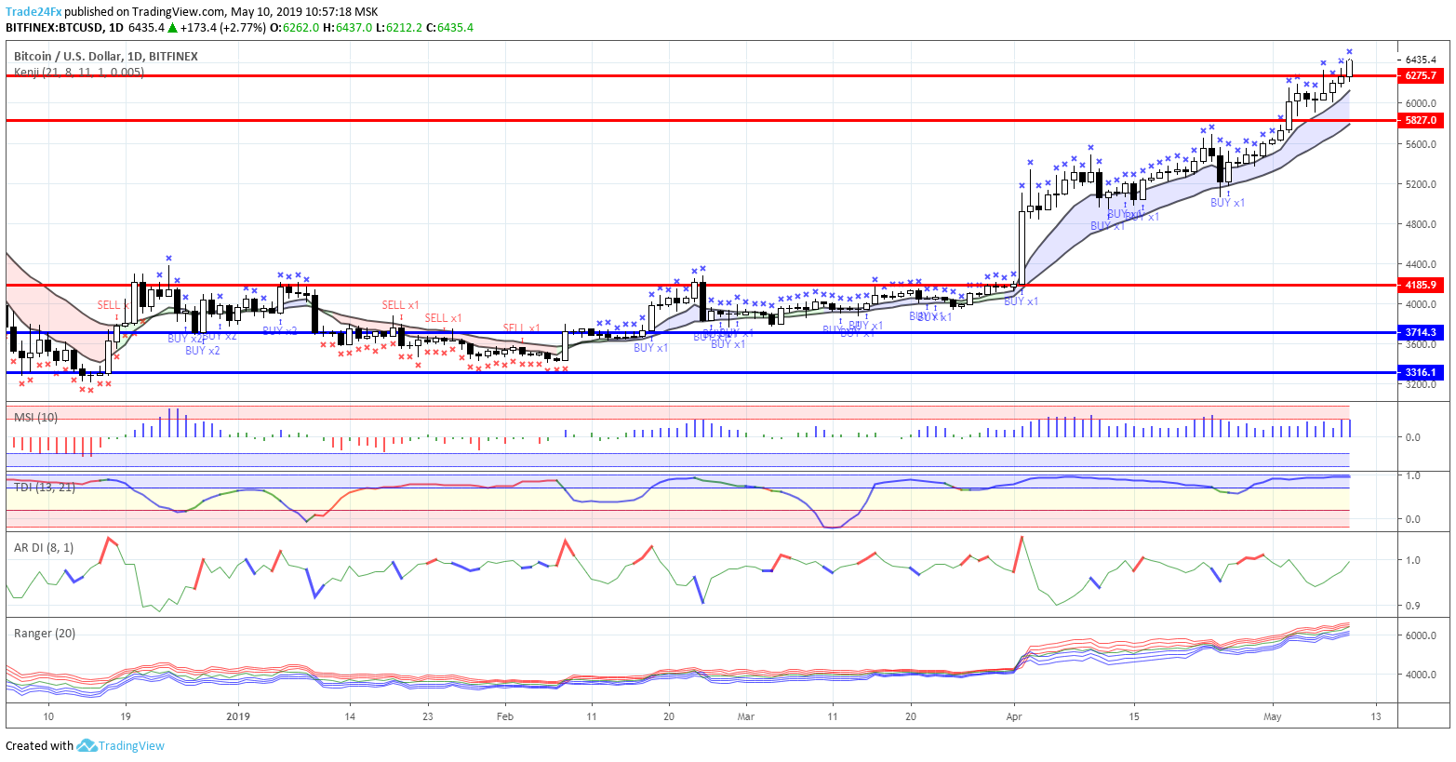Click the Feb date axis label
Image resolution: width=1456 pixels, height=762 pixels.
click(x=505, y=716)
